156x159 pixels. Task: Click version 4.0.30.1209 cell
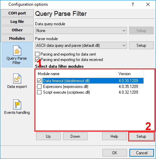tap(128, 81)
